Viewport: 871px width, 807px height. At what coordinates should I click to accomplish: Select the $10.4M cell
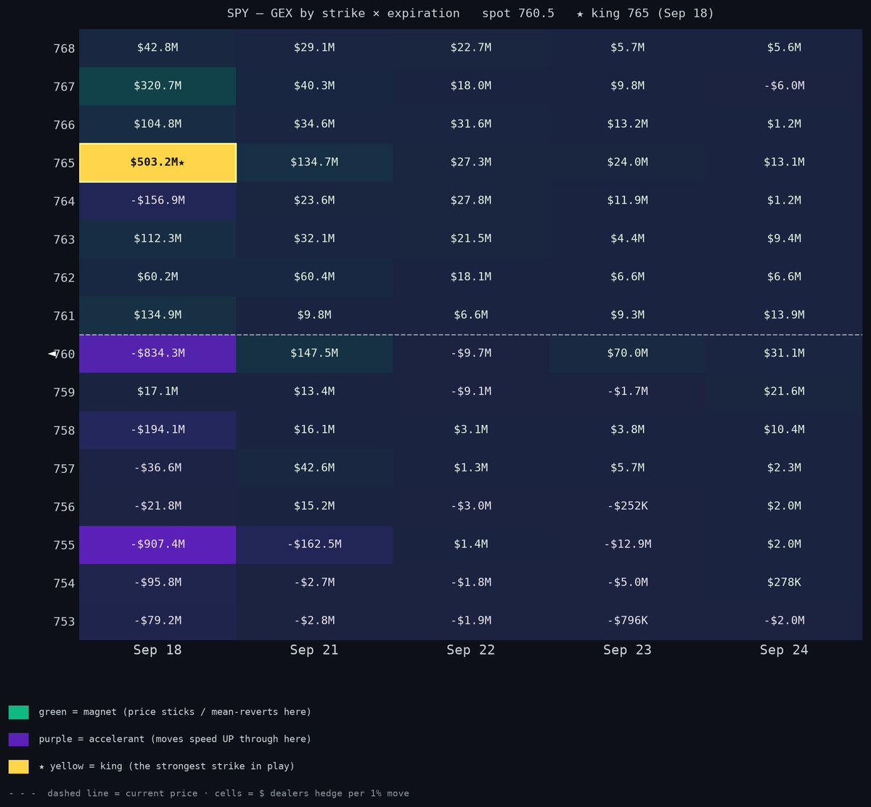(784, 430)
